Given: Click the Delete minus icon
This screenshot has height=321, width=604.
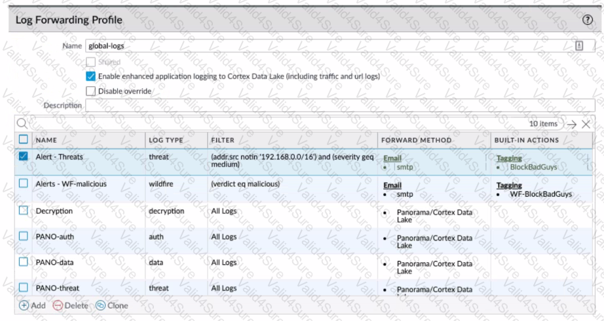Looking at the screenshot, I should click(58, 305).
